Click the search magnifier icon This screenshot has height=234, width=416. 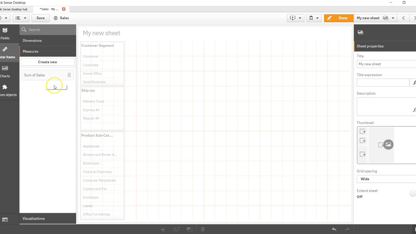[x=24, y=30]
